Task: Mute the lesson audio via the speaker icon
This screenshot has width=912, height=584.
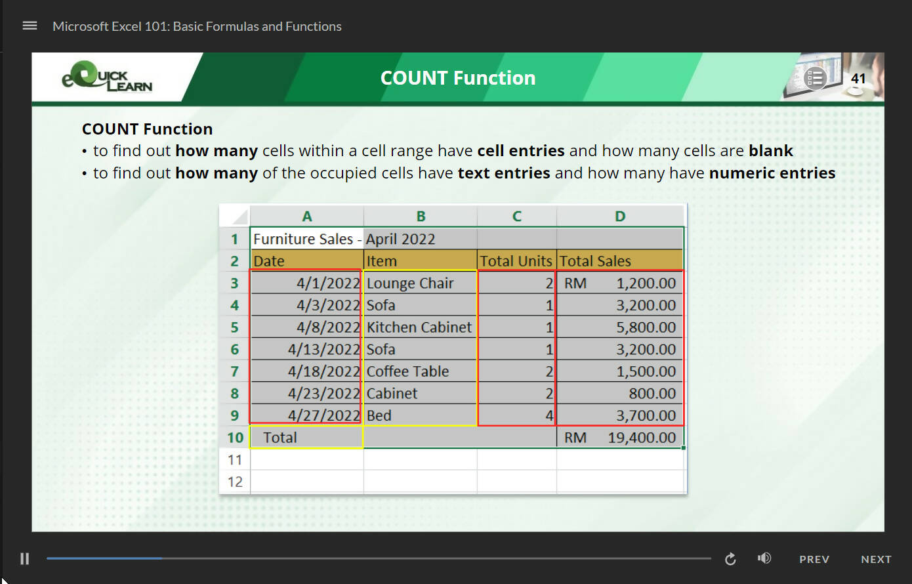Action: click(764, 558)
